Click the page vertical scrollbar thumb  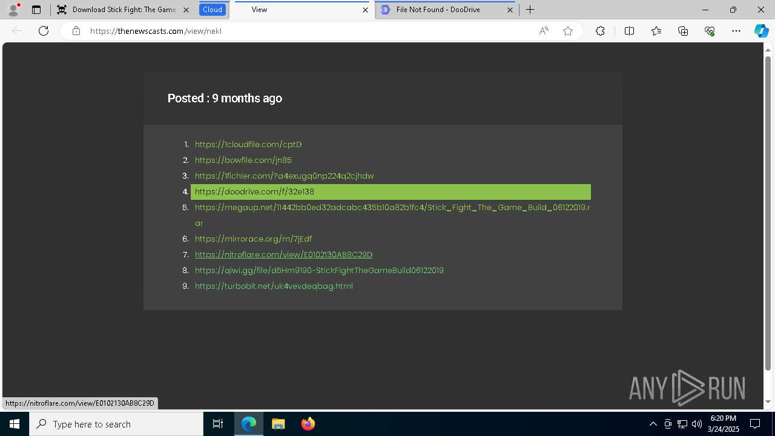(768, 213)
